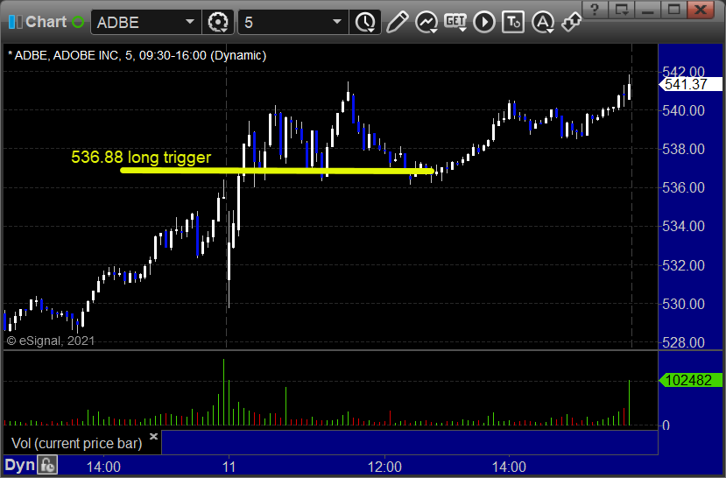The height and width of the screenshot is (478, 726).
Task: Toggle the green symbol link circle
Action: 78,22
